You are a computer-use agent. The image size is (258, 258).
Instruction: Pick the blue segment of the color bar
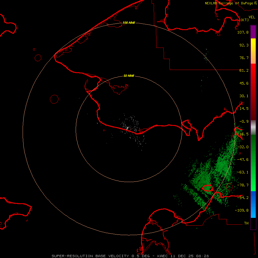[x=253, y=204]
